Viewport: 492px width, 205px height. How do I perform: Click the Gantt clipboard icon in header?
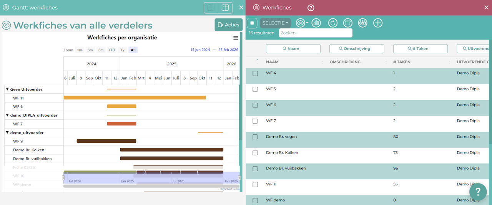pyautogui.click(x=6, y=8)
